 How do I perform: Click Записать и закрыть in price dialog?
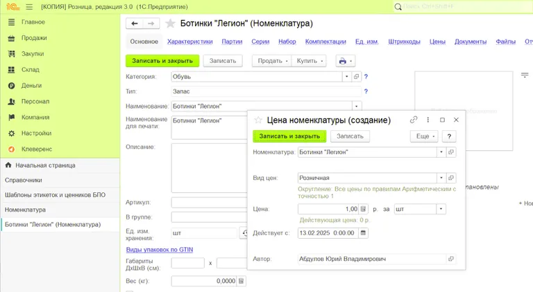pos(289,136)
